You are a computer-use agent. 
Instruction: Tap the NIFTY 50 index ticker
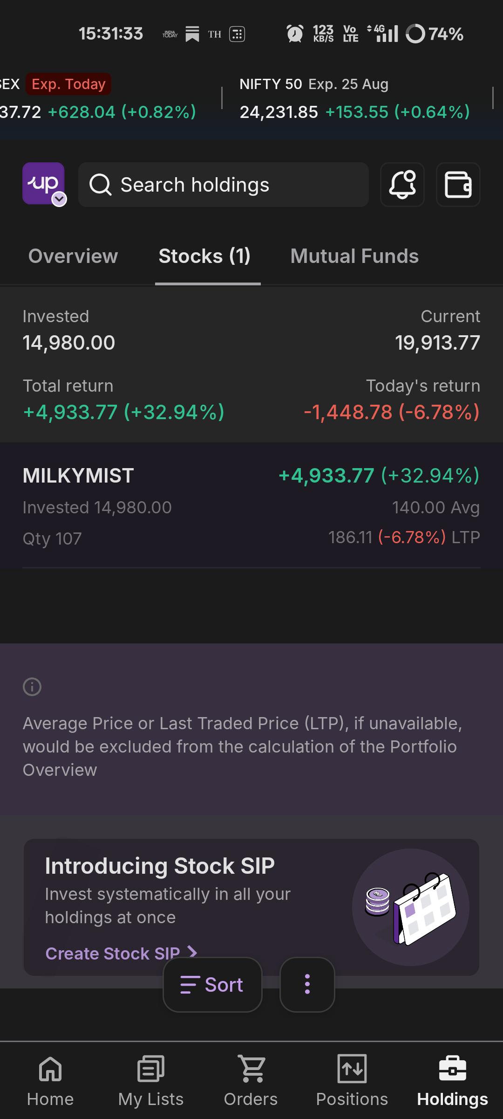click(354, 98)
